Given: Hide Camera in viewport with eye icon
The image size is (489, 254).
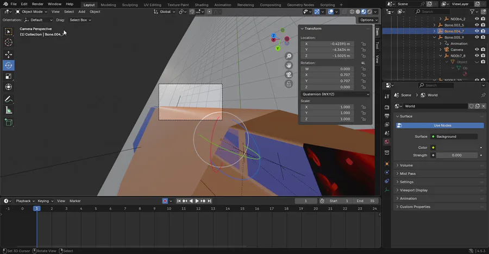Looking at the screenshot, I should coord(477,49).
